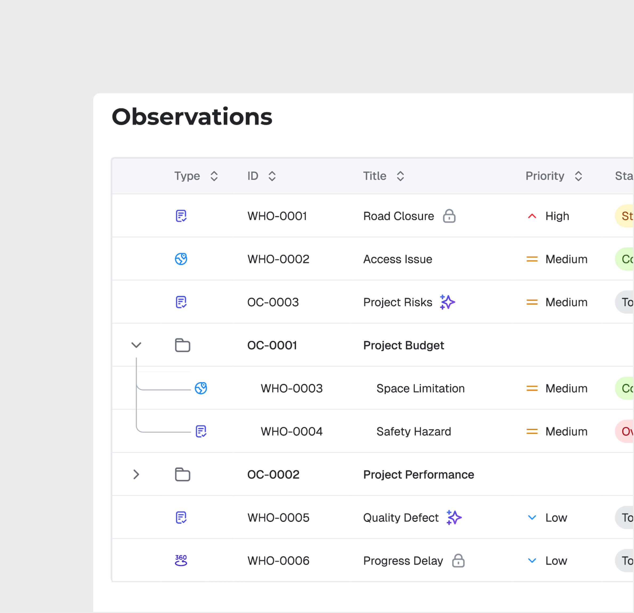Viewport: 634px width, 613px height.
Task: Open the Space Limitation observation
Action: [x=420, y=388]
